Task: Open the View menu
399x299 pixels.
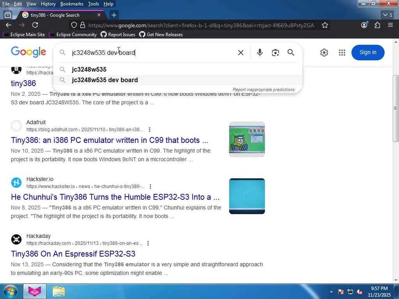Action: click(31, 4)
